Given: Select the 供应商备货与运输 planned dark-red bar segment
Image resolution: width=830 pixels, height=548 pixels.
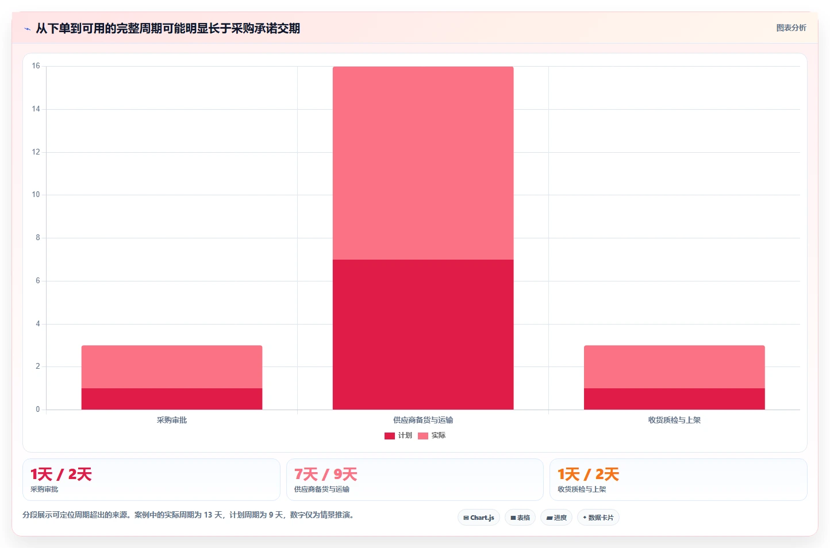Looking at the screenshot, I should 423,334.
